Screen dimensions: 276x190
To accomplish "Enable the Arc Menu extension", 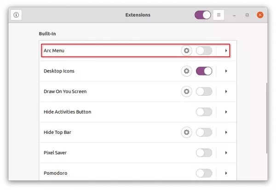I will [204, 51].
